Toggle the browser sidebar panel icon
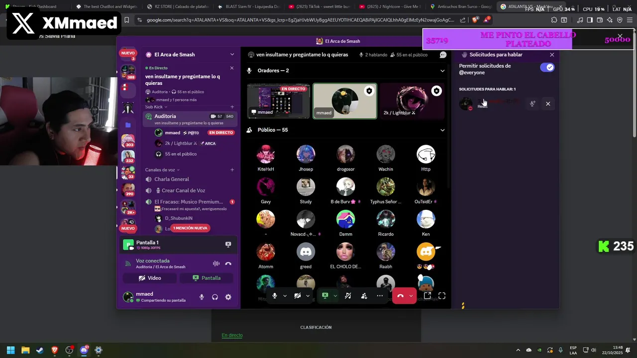This screenshot has height=358, width=637. click(x=590, y=20)
